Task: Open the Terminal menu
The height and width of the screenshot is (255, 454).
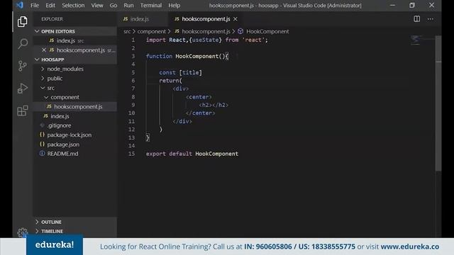Action: pos(151,5)
